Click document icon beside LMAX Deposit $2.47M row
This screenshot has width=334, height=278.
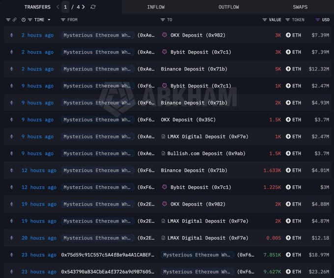pos(163,136)
